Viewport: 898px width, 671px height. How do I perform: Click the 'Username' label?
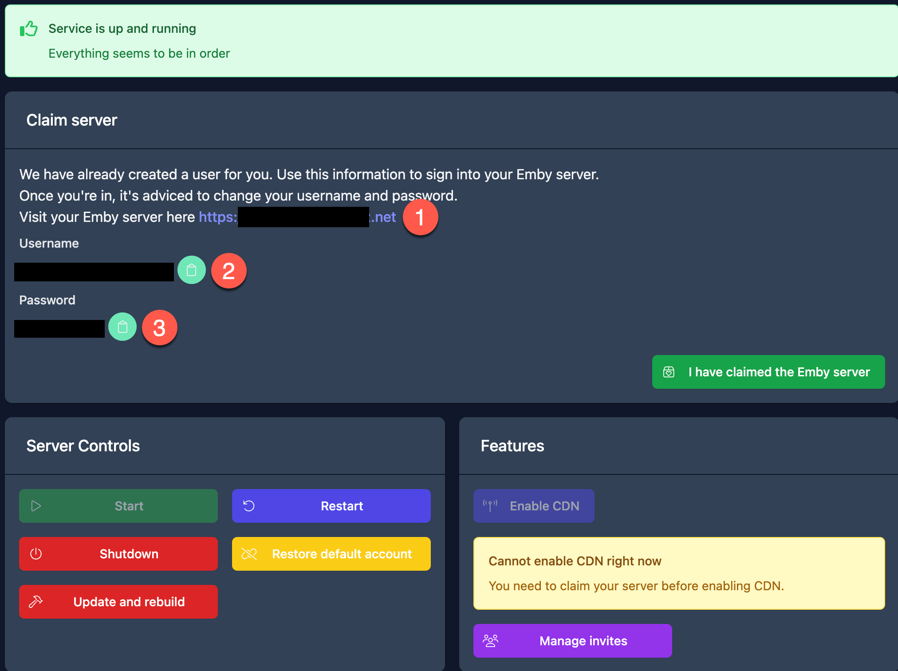point(49,243)
